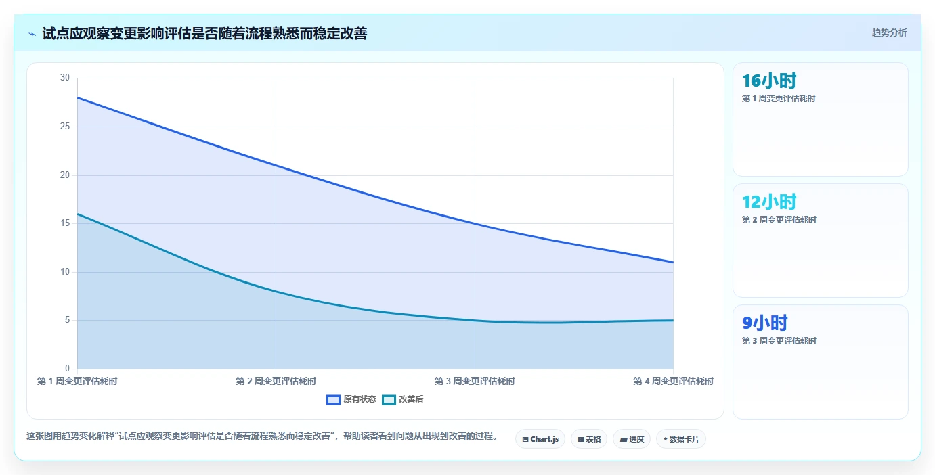Click the icon inside the 数据卡片 chip
Image resolution: width=935 pixels, height=475 pixels.
[666, 439]
